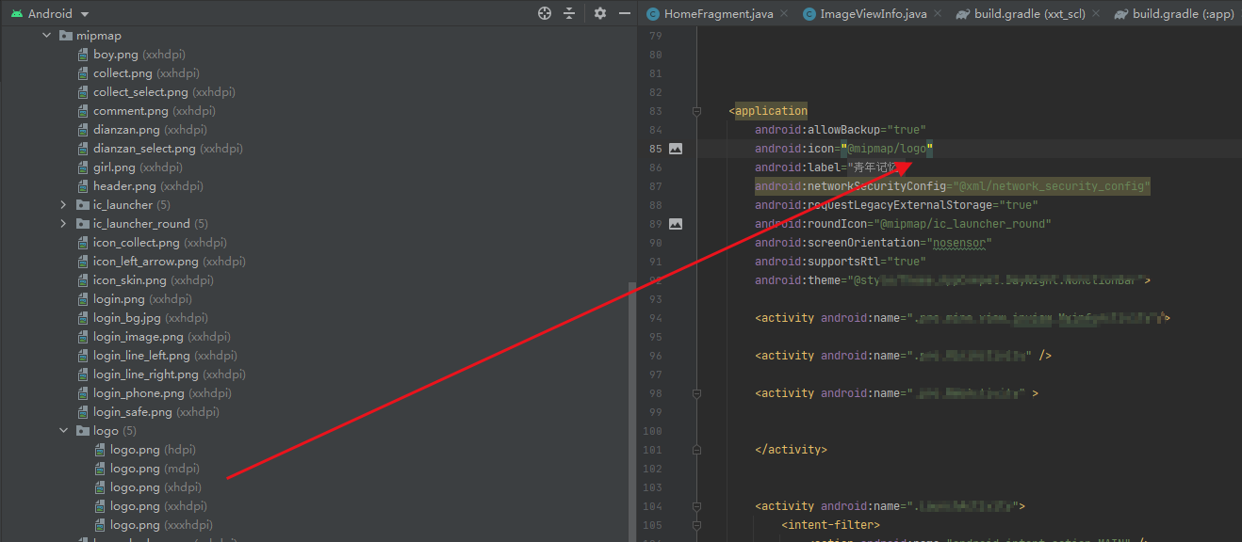
Task: Select icon_left_arrow.png file
Action: tap(170, 262)
